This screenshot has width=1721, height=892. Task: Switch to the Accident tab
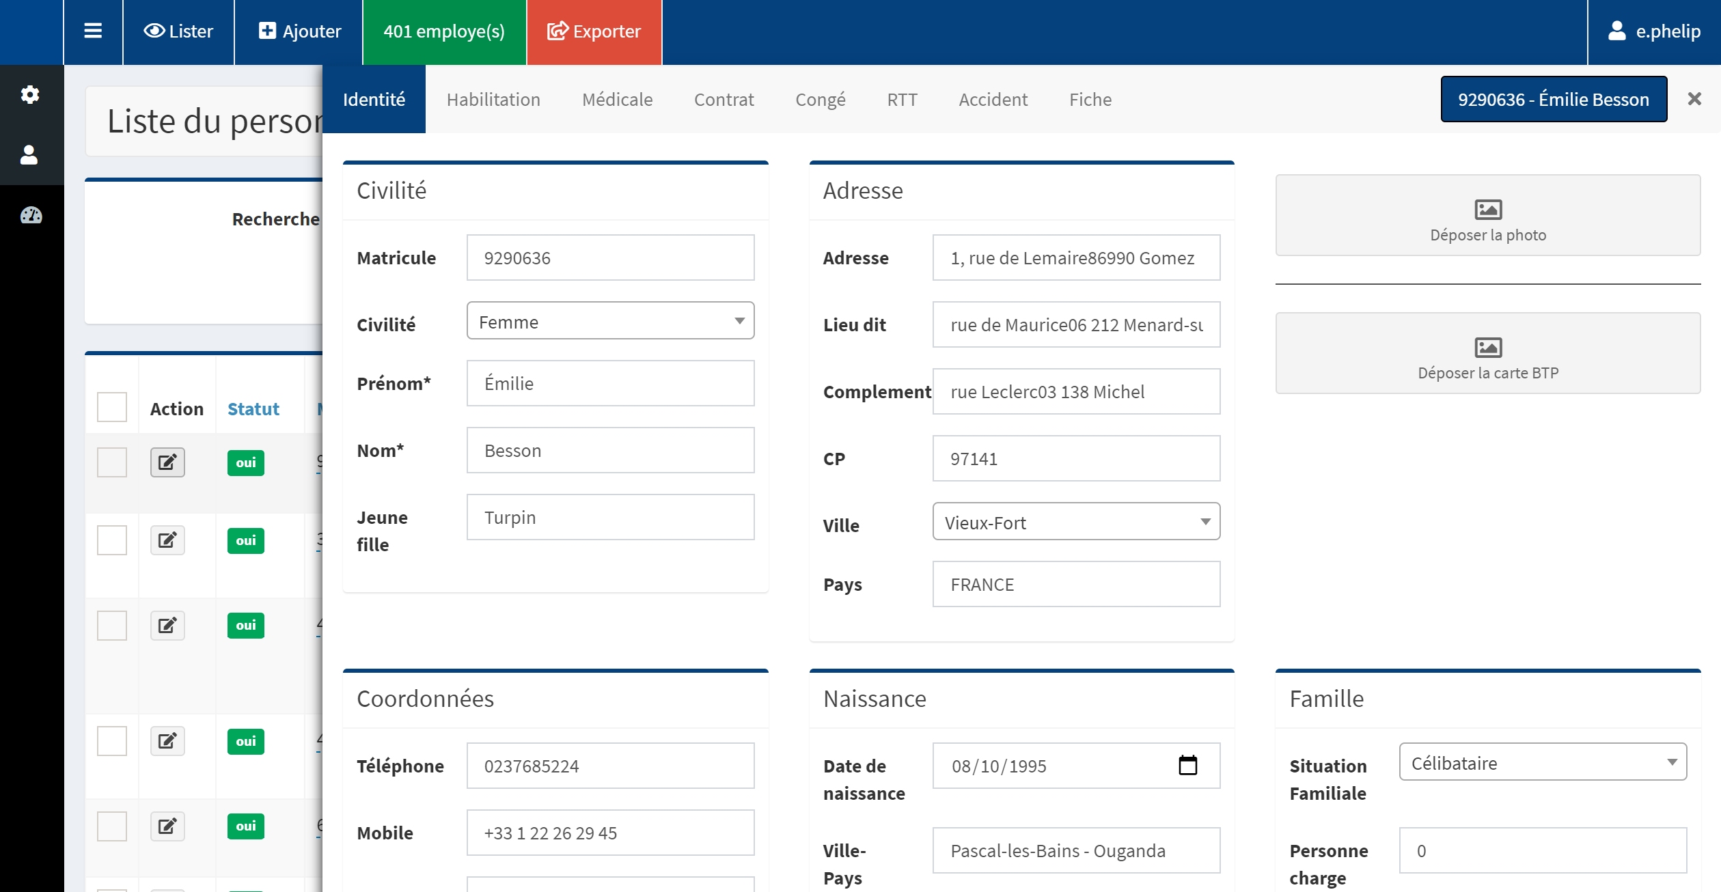[993, 99]
